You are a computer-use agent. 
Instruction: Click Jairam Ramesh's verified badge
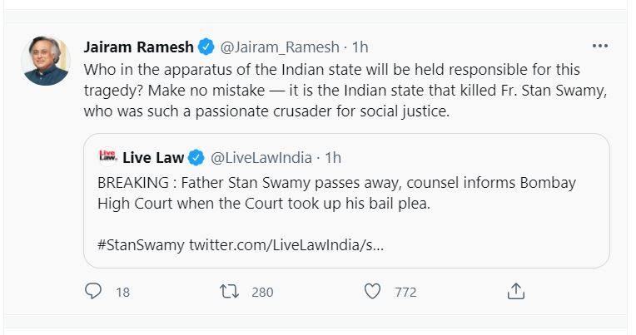207,46
